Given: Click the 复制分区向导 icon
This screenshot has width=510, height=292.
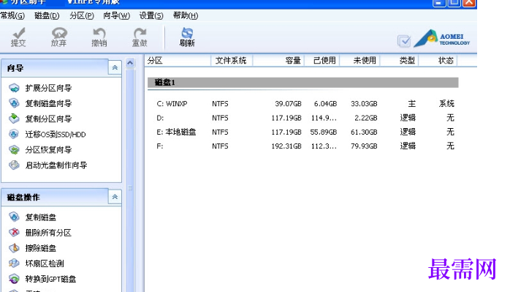Looking at the screenshot, I should coord(15,119).
